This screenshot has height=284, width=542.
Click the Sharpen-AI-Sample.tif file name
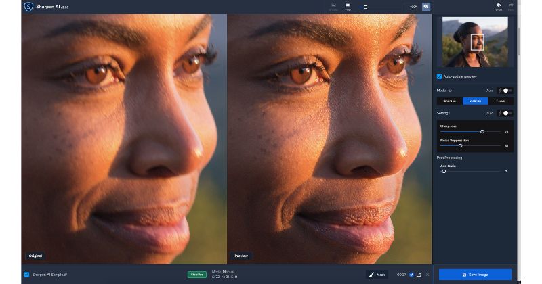tap(49, 275)
